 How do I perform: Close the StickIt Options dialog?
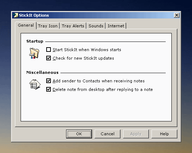pos(177,15)
